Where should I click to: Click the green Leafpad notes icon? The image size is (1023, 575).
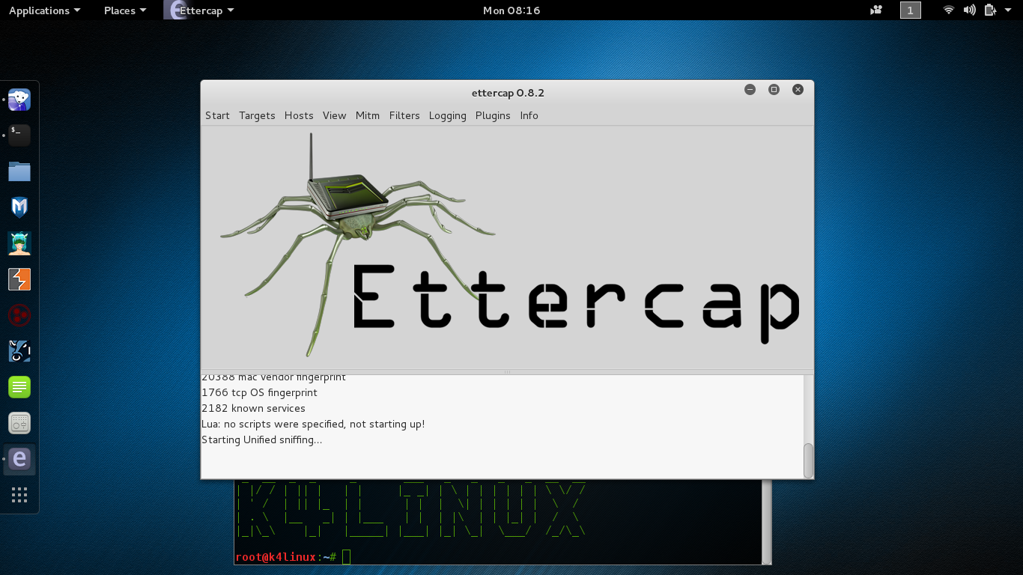[x=19, y=387]
